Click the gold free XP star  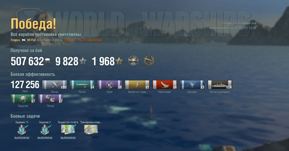[119, 61]
